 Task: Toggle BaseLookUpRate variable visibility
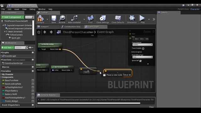tap(33, 84)
